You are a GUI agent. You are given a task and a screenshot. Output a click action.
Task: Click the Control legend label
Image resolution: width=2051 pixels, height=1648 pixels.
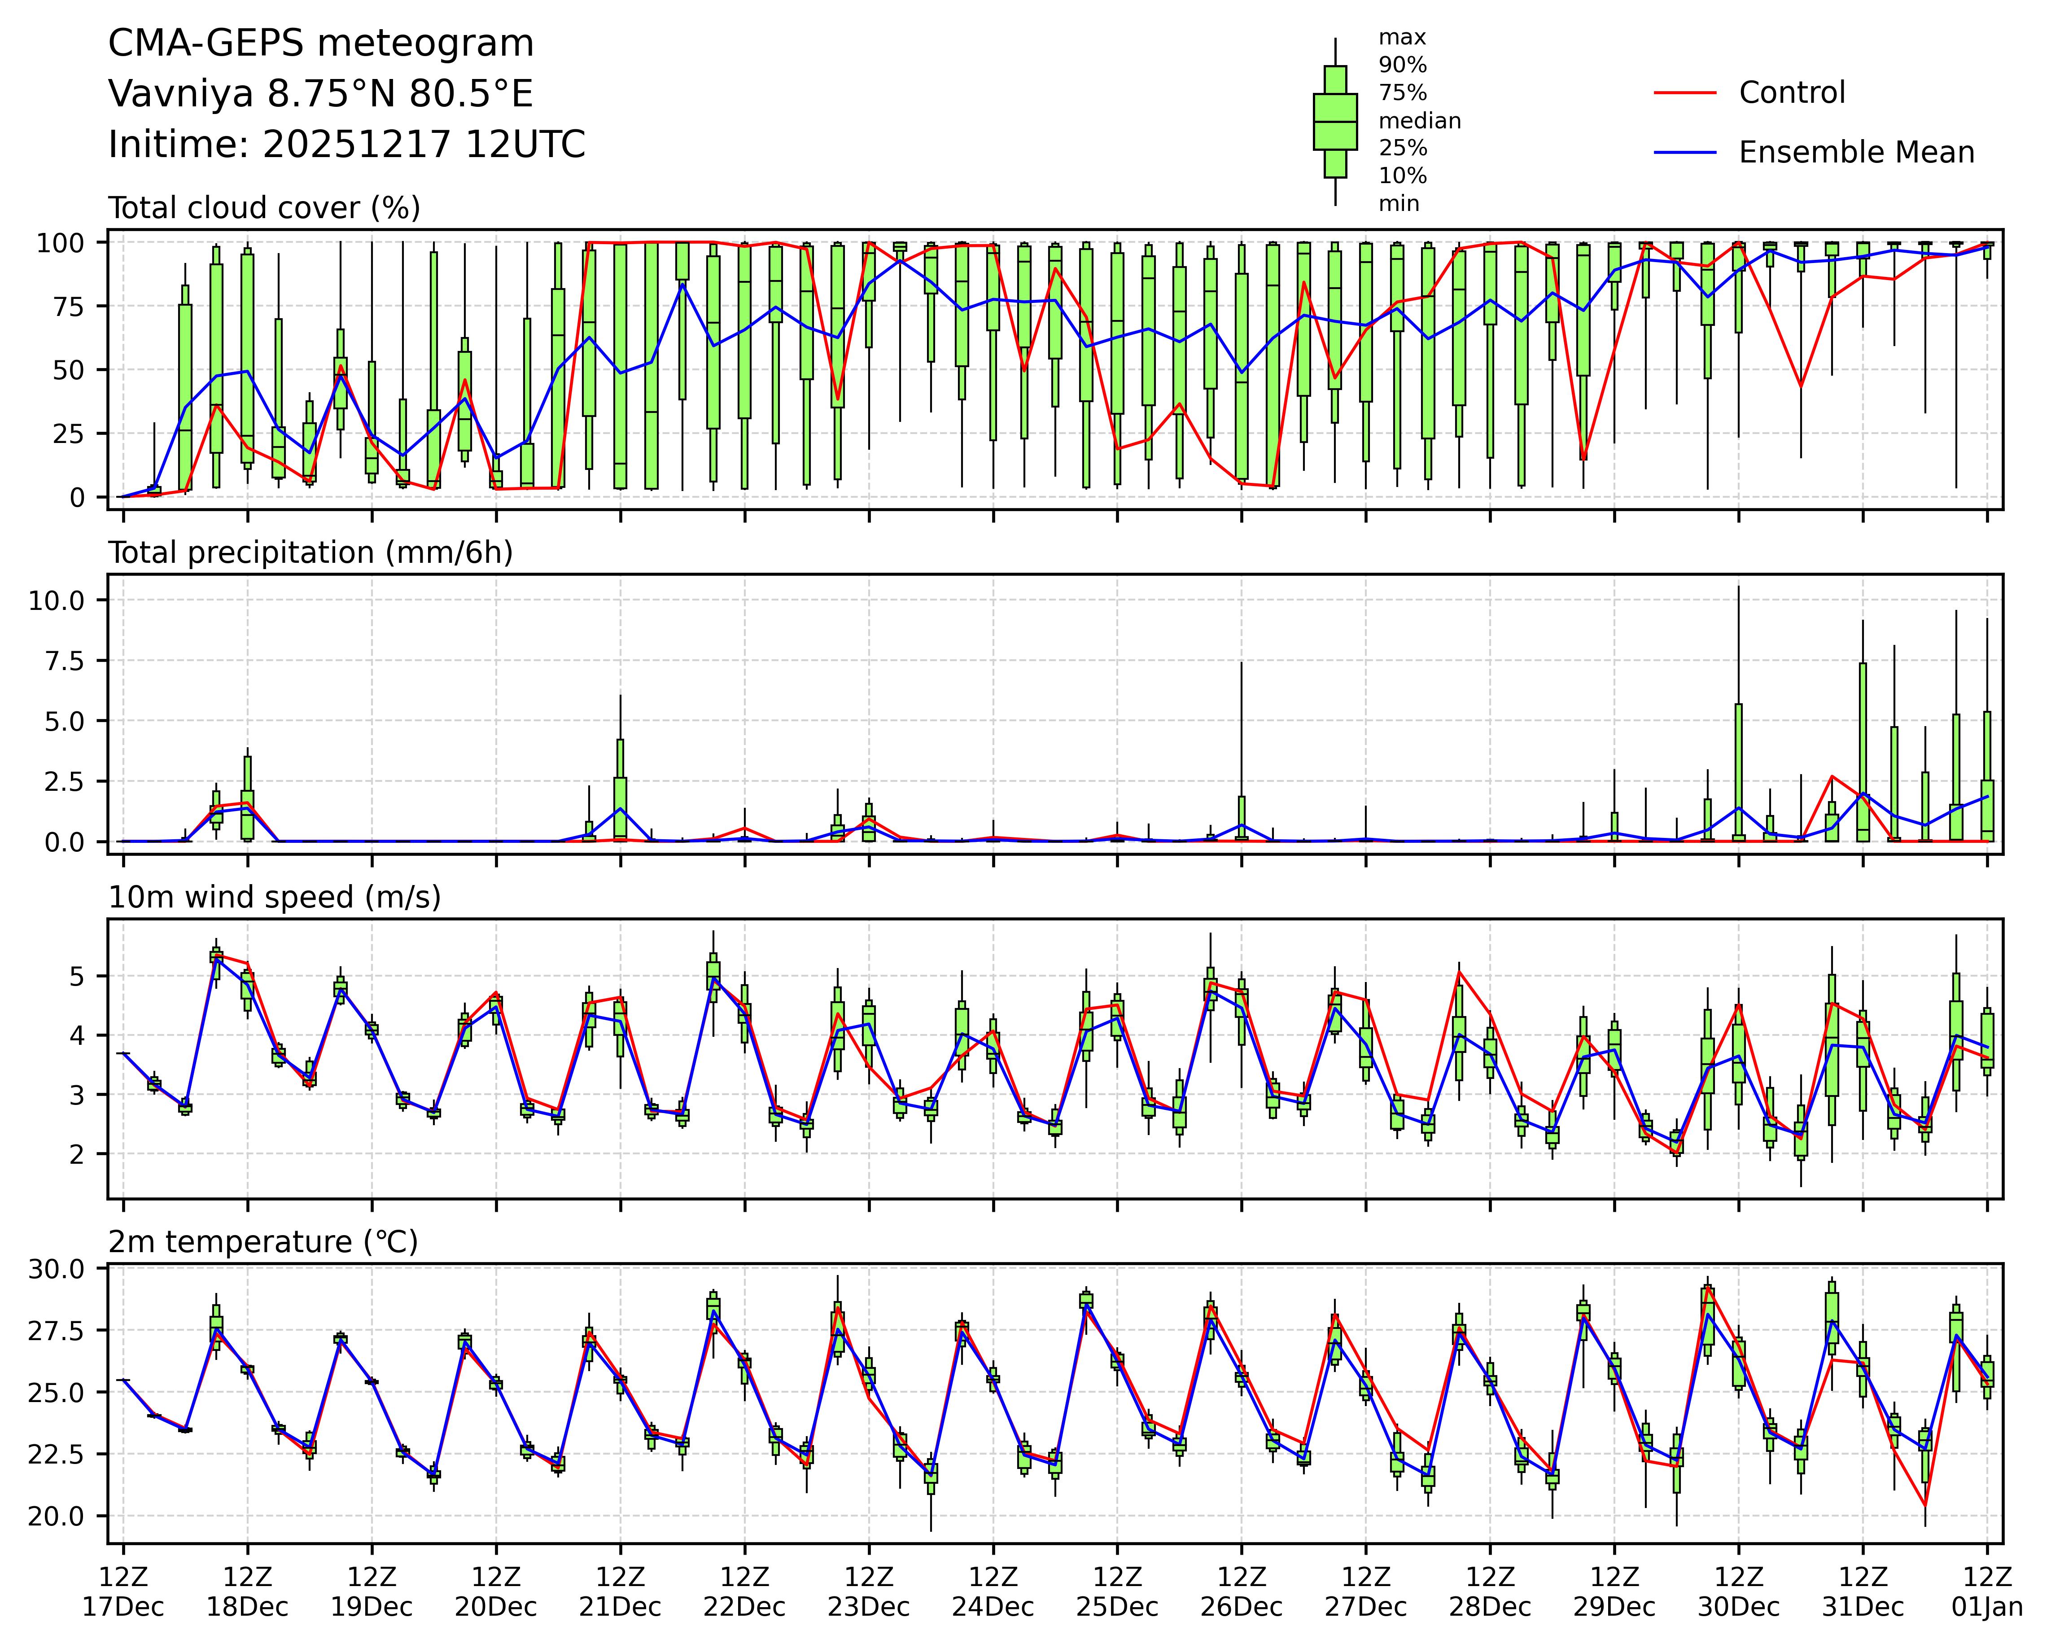point(1791,93)
